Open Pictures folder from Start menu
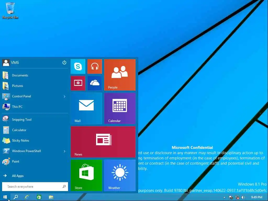The height and width of the screenshot is (201, 268). point(35,86)
